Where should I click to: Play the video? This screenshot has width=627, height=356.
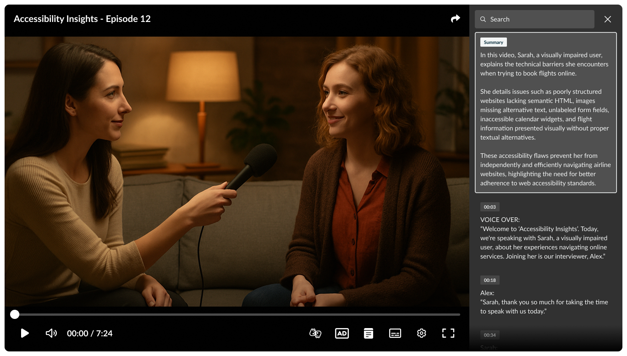click(x=25, y=333)
